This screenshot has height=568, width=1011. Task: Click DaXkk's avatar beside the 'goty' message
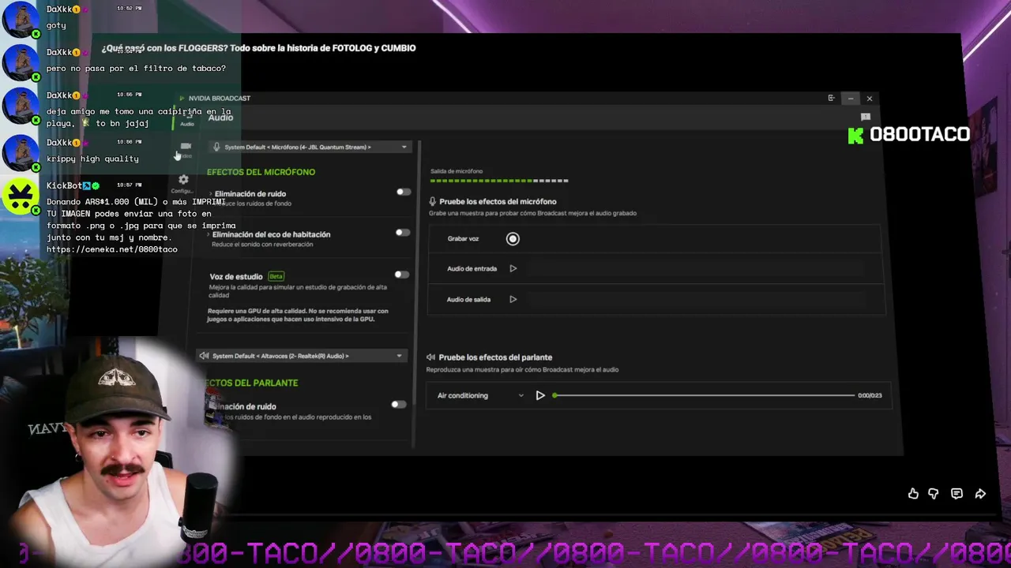[20, 19]
